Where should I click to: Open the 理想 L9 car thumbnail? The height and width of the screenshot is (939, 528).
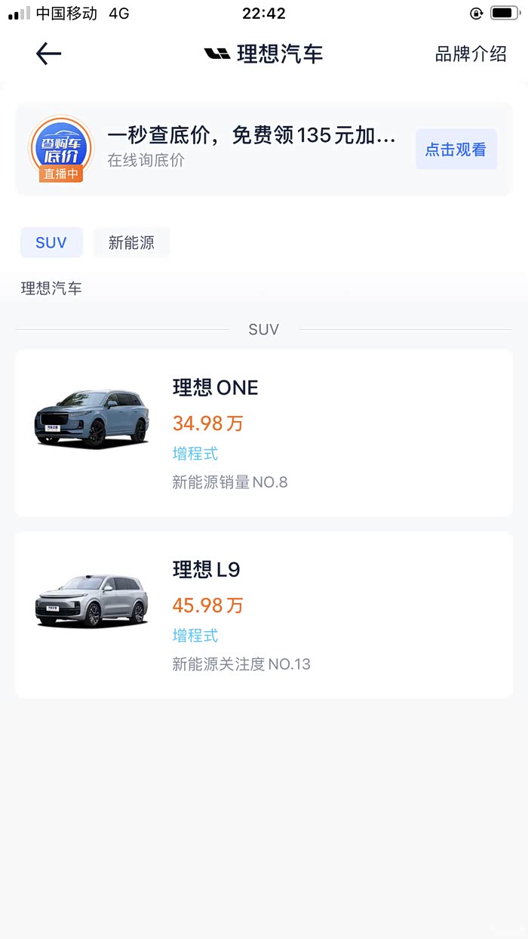click(x=91, y=600)
